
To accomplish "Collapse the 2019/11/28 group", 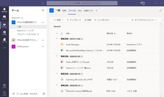I will point(57,39).
